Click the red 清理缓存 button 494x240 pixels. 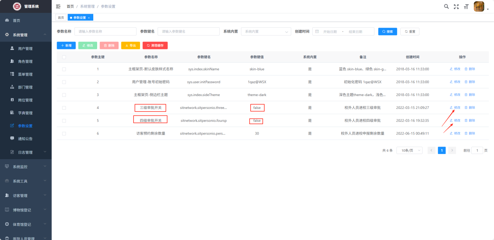coord(155,46)
